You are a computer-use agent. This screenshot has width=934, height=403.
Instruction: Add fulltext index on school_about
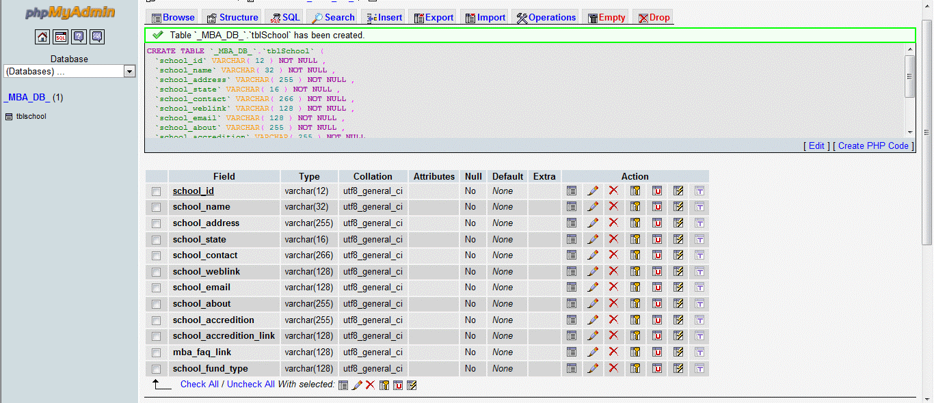pos(699,304)
